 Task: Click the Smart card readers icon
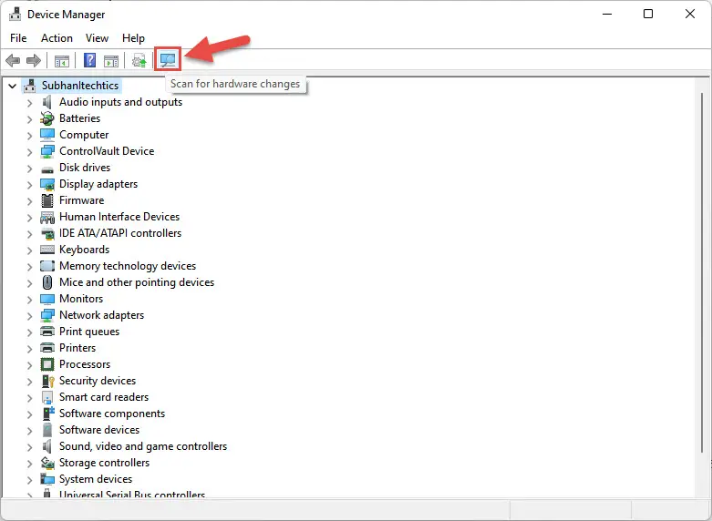pos(47,397)
